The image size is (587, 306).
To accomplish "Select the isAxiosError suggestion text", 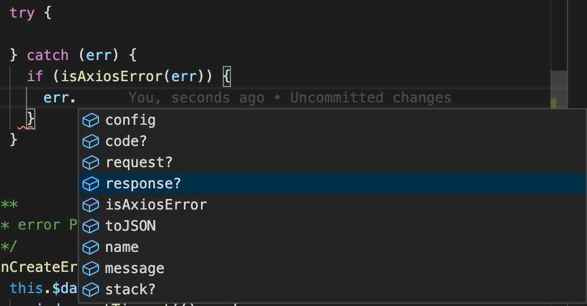I will tap(156, 205).
